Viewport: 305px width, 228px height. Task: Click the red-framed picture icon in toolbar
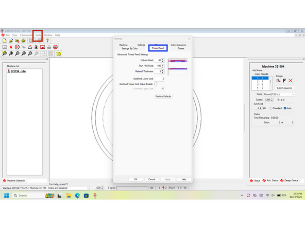pyautogui.click(x=43, y=47)
